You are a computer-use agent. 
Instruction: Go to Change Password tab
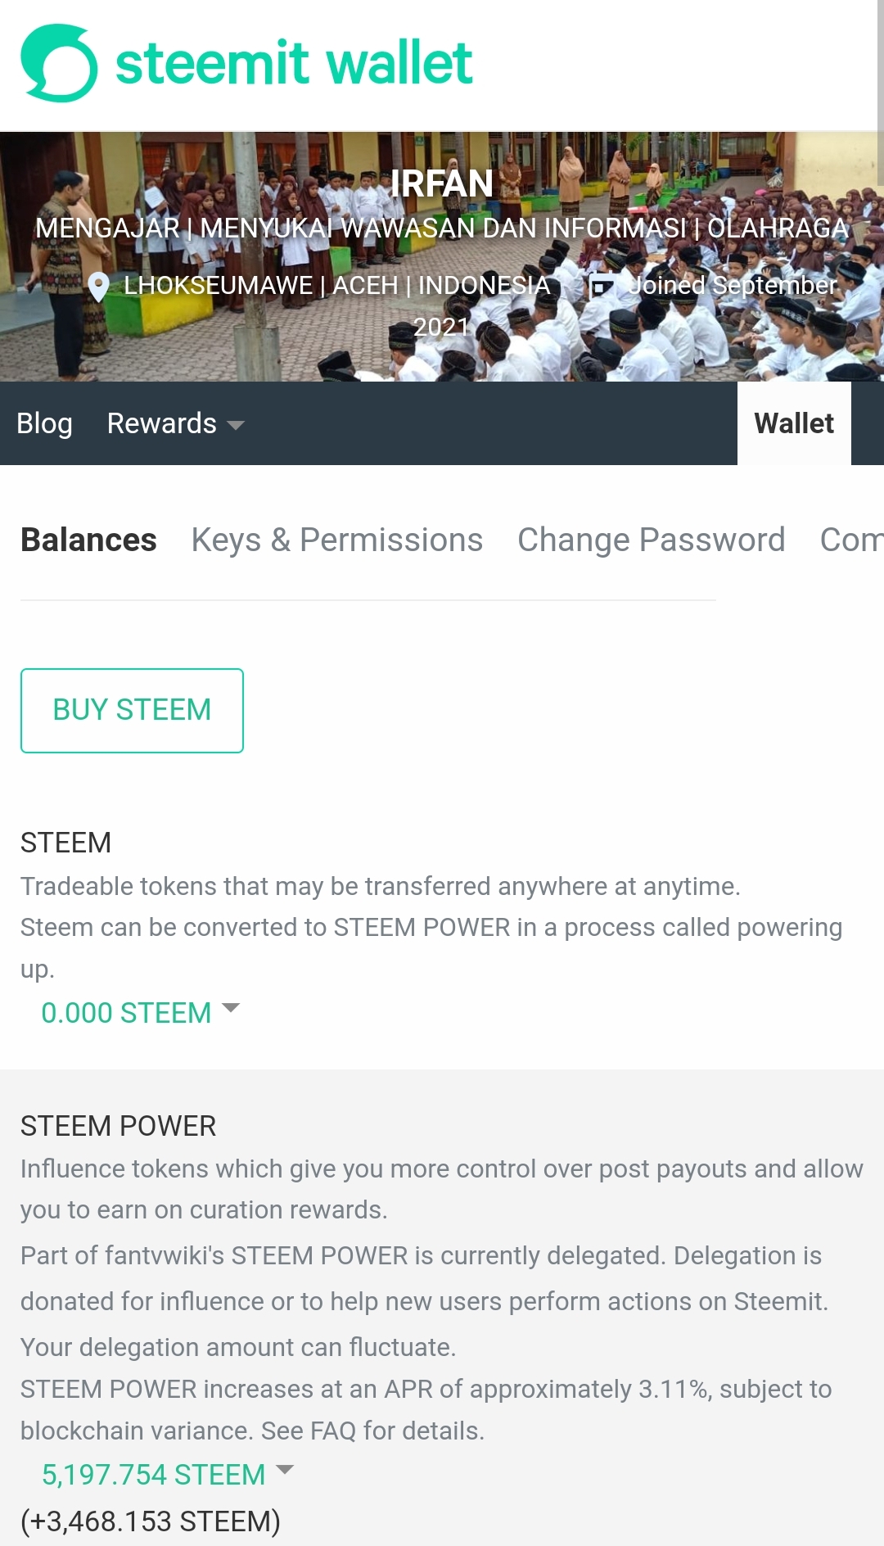(x=652, y=540)
